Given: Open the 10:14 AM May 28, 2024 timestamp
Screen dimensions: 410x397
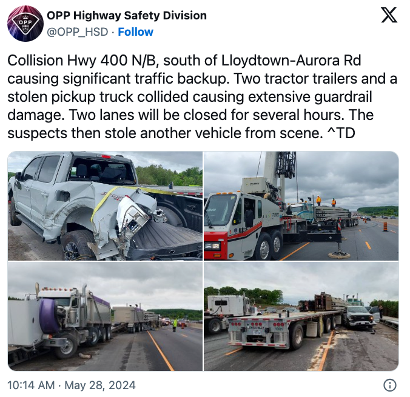Looking at the screenshot, I should 72,385.
